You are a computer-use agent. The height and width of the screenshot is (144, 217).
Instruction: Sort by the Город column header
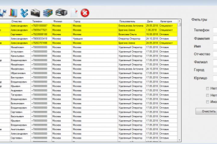77,21
